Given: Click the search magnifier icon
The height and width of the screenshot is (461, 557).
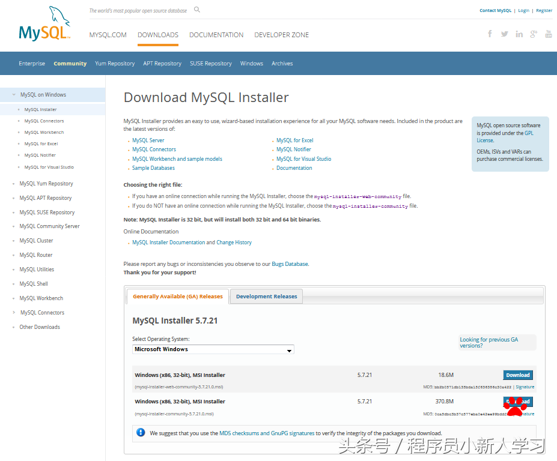Looking at the screenshot, I should pos(196,10).
